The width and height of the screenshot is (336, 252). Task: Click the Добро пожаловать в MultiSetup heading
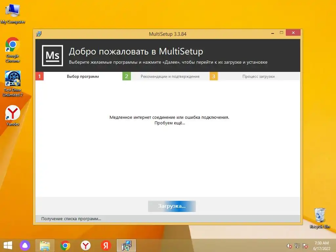(x=136, y=52)
